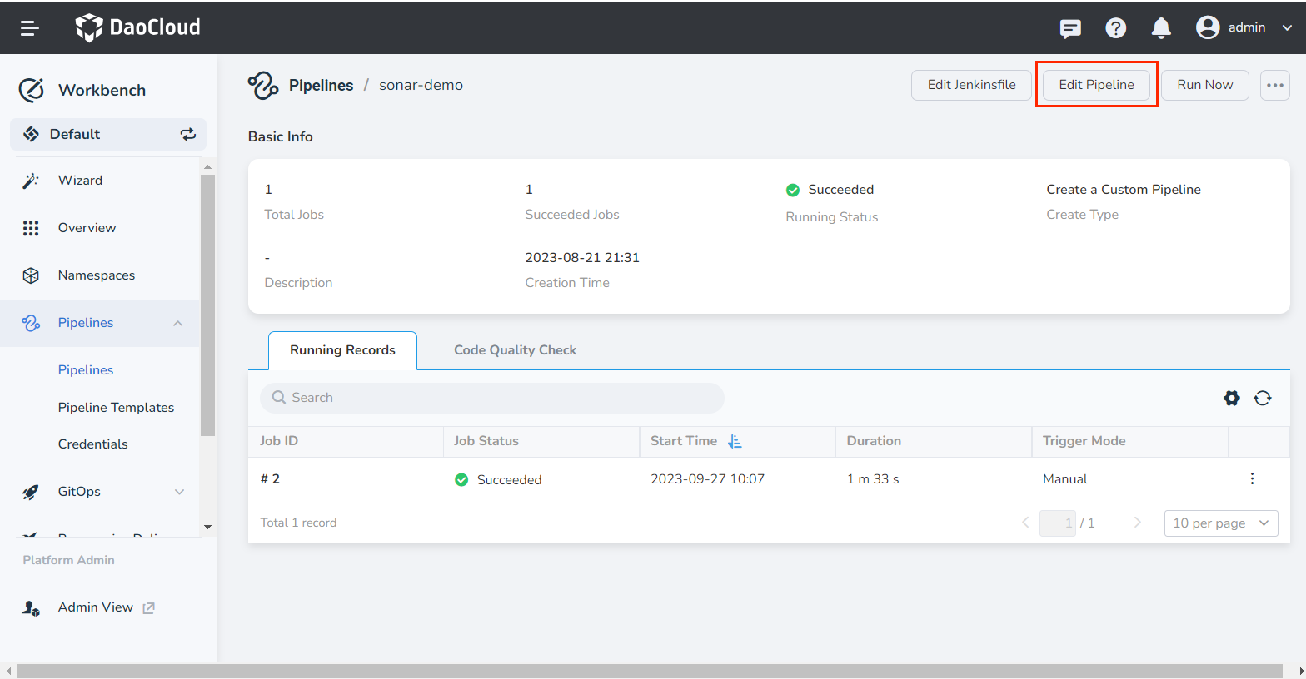This screenshot has height=679, width=1306.
Task: Click the table settings gear icon
Action: pyautogui.click(x=1231, y=398)
